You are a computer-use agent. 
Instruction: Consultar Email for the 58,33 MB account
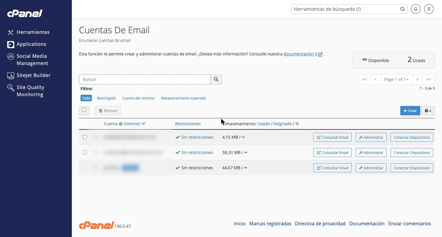tap(332, 153)
